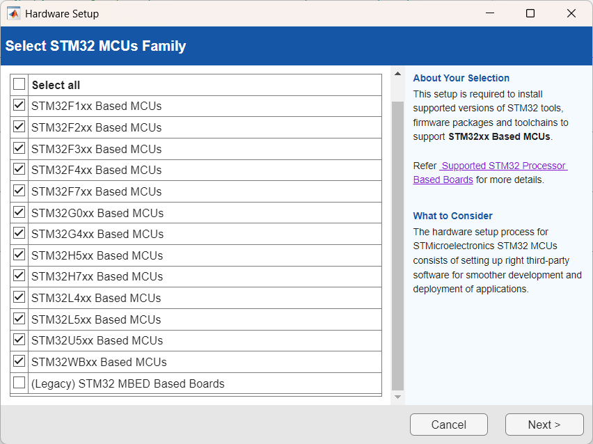Uncheck STM32F3xx Based MCUs
Screen dimensions: 593x444
point(19,148)
